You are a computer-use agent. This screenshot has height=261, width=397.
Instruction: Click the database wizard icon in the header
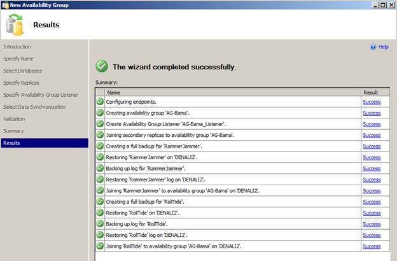pos(15,25)
